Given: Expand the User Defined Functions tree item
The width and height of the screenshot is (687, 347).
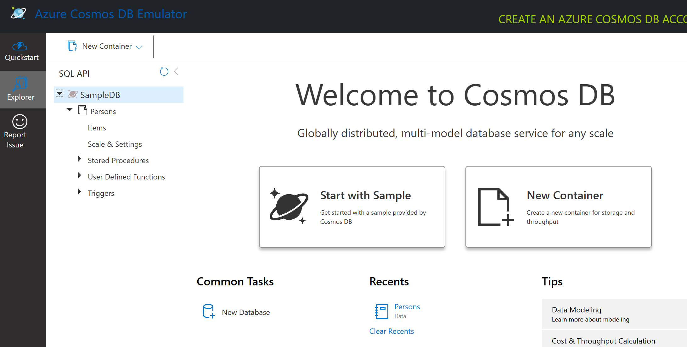Looking at the screenshot, I should tap(79, 176).
